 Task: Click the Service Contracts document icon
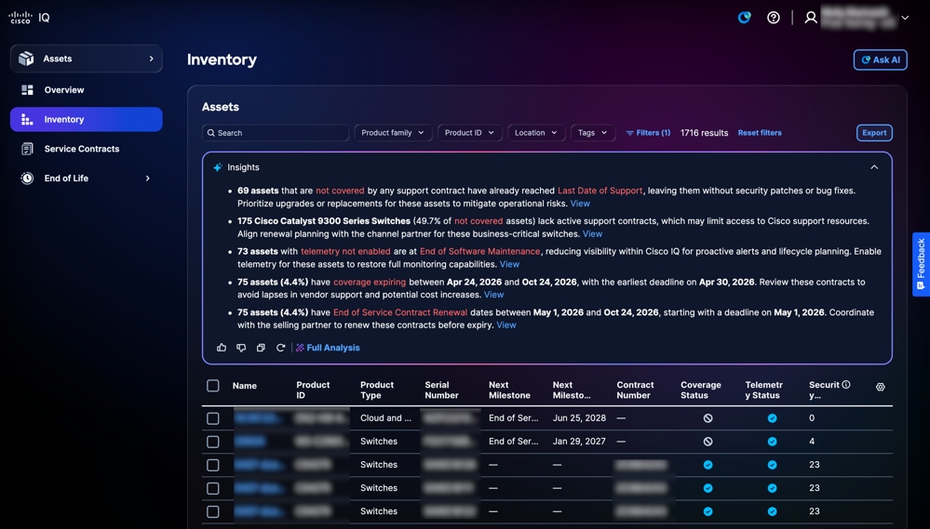[x=27, y=149]
